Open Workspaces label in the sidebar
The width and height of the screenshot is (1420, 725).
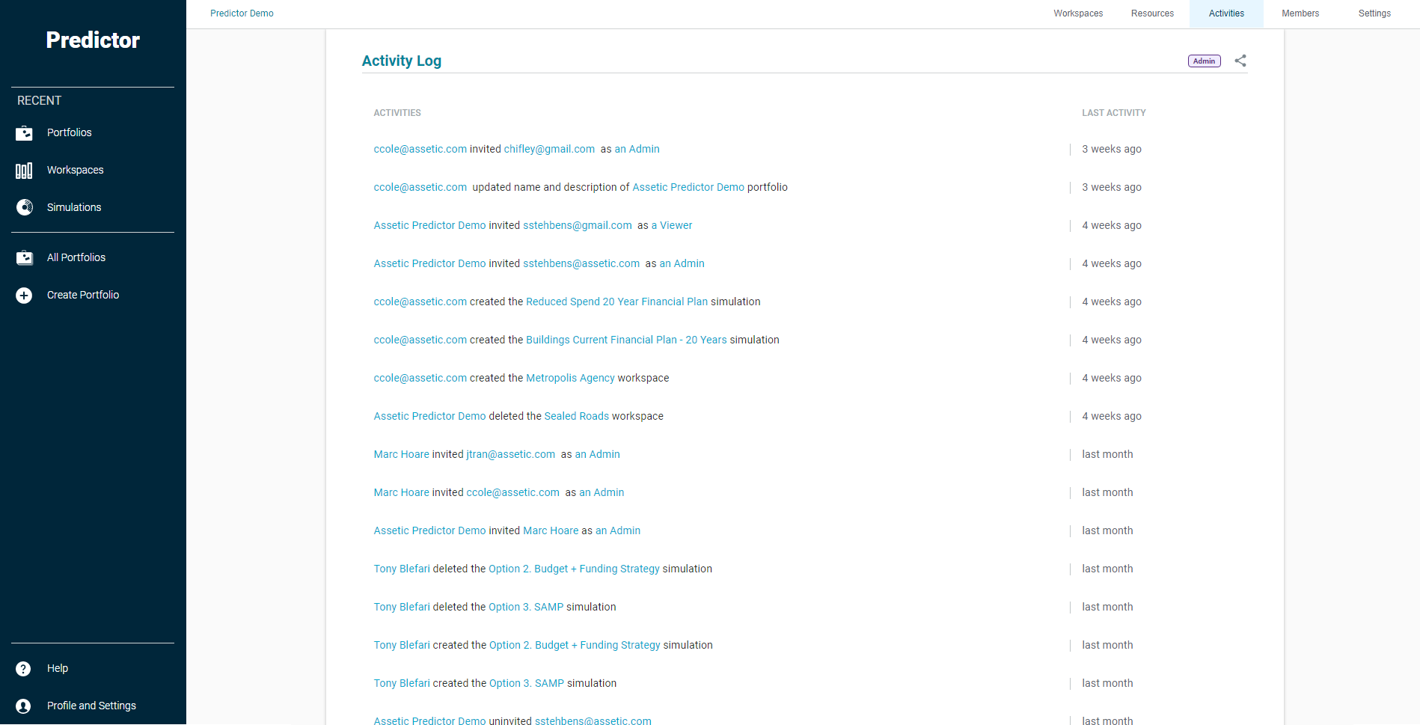click(76, 170)
